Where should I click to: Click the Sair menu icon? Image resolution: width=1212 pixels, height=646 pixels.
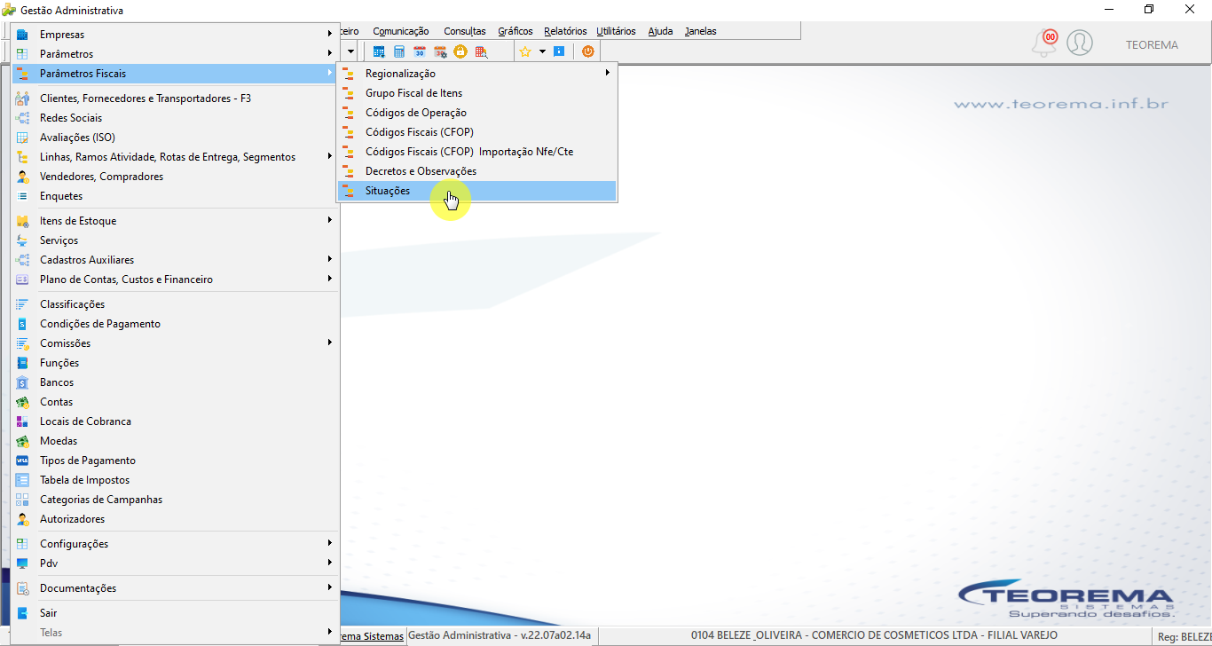click(x=22, y=613)
